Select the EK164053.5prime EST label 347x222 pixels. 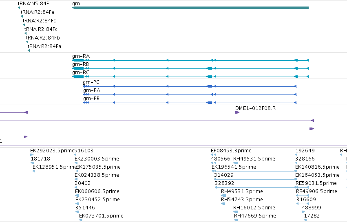317,175
